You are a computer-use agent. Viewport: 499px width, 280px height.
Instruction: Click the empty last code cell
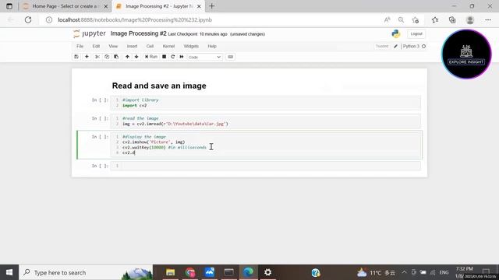pyautogui.click(x=265, y=166)
